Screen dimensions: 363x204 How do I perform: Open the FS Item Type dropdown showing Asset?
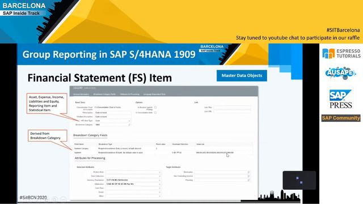pyautogui.click(x=113, y=121)
